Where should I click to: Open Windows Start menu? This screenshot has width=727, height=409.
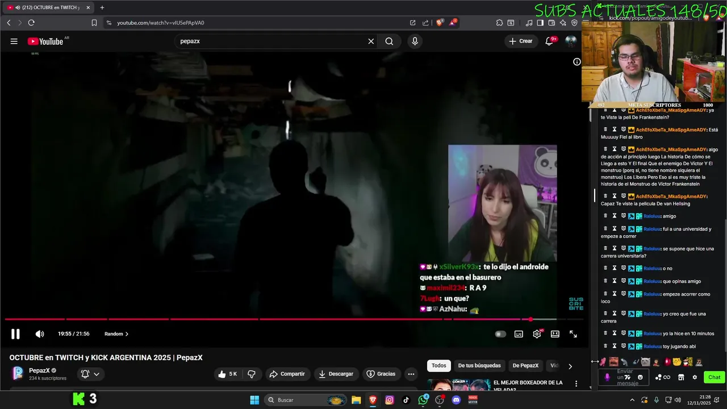[x=254, y=400]
